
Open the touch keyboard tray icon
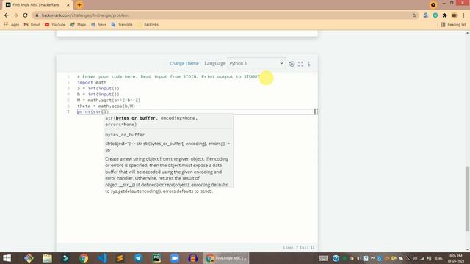323,258
